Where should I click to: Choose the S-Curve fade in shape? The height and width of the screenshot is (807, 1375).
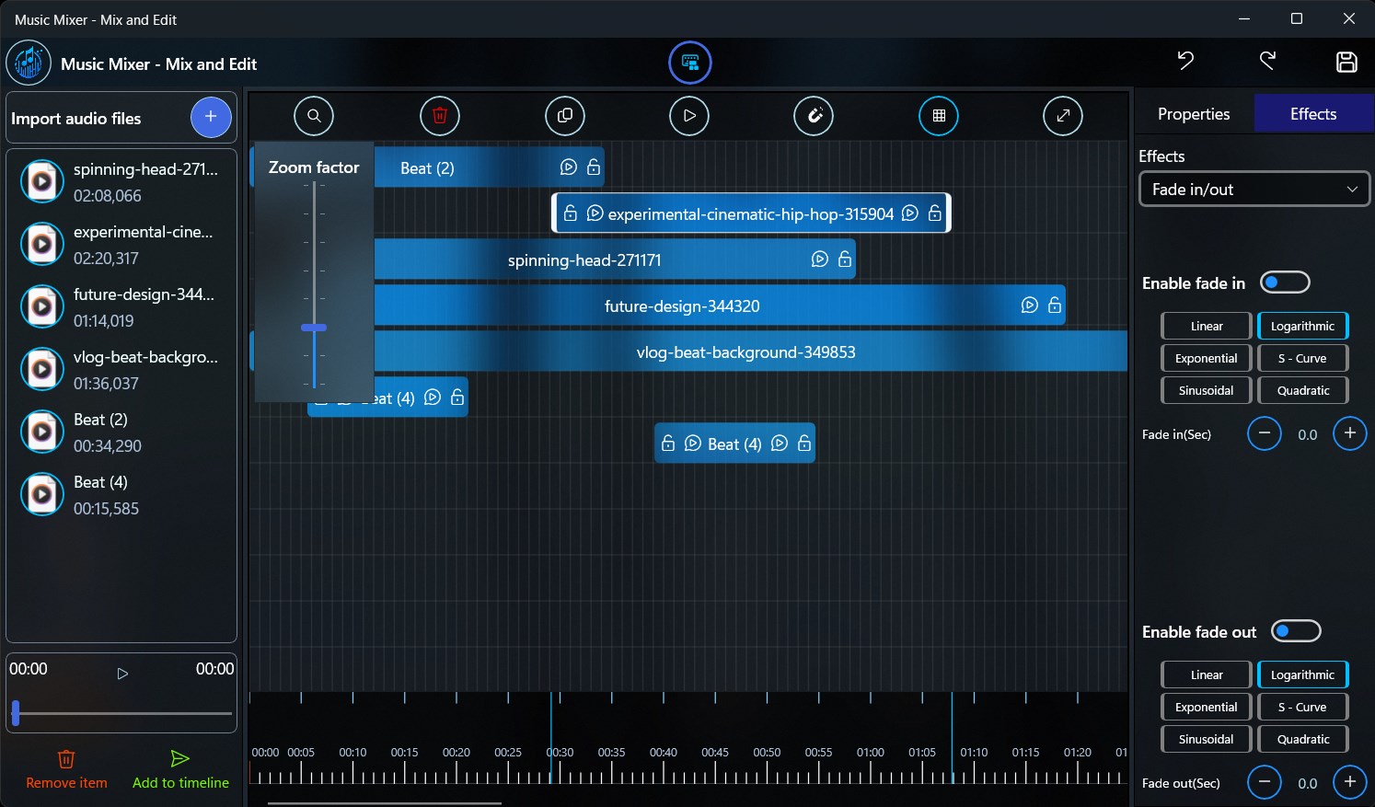1302,357
